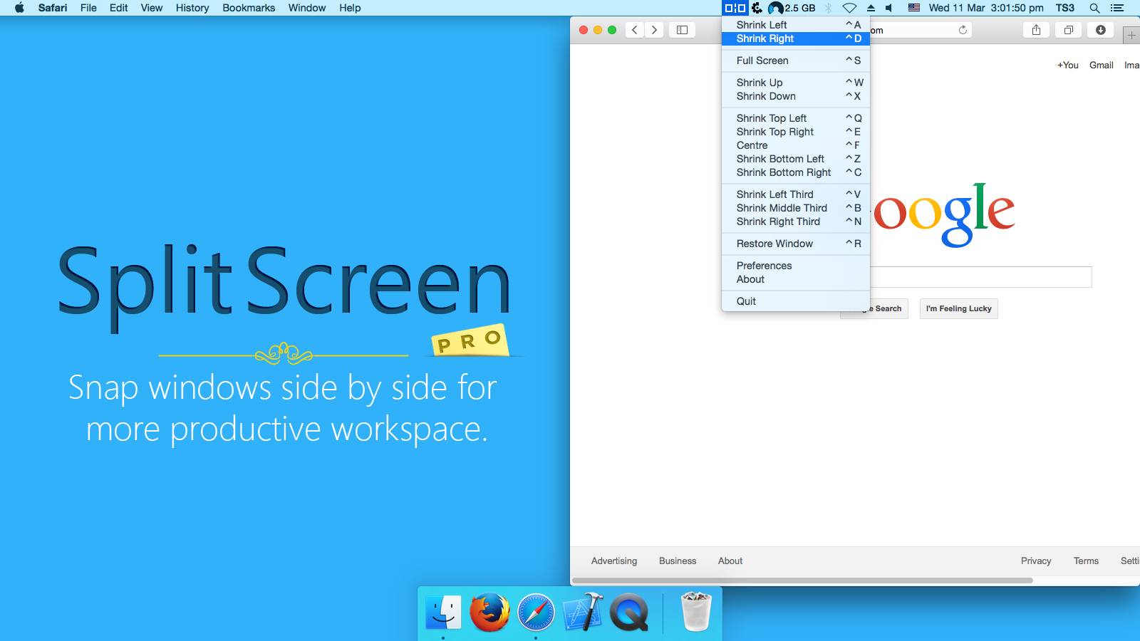Open Preferences from the menu
This screenshot has width=1140, height=641.
pos(796,266)
